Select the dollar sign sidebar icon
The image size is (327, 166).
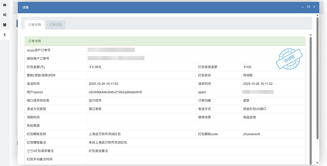pos(5,35)
